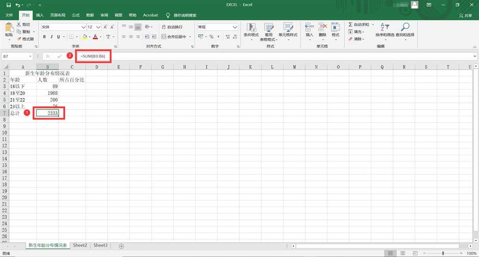479x257 pixels.
Task: Add a new sheet with plus icon
Action: [x=121, y=246]
